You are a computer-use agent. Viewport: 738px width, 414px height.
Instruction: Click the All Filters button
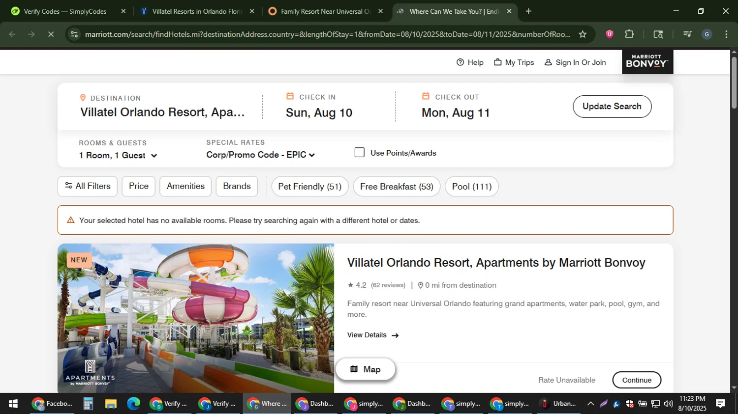point(88,186)
